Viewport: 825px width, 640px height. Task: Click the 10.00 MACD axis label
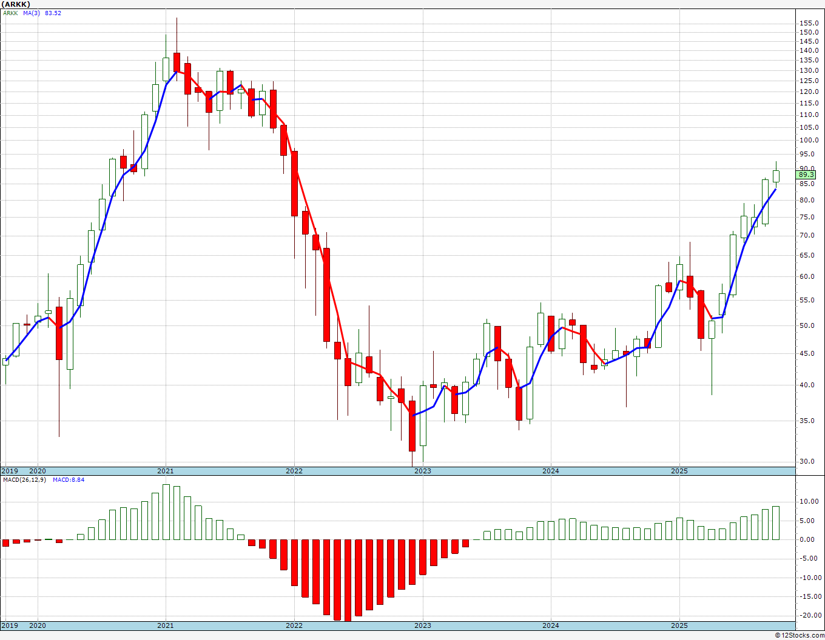point(810,502)
